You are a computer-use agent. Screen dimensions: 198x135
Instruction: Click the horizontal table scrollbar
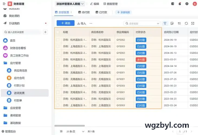pyautogui.click(x=70, y=126)
